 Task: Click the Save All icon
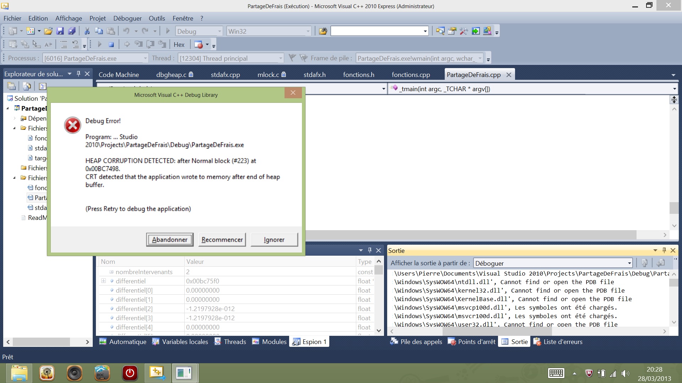tap(72, 31)
